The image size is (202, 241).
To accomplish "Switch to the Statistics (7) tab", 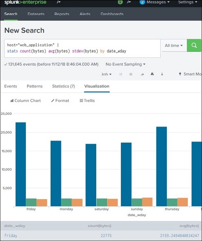I will click(x=63, y=86).
